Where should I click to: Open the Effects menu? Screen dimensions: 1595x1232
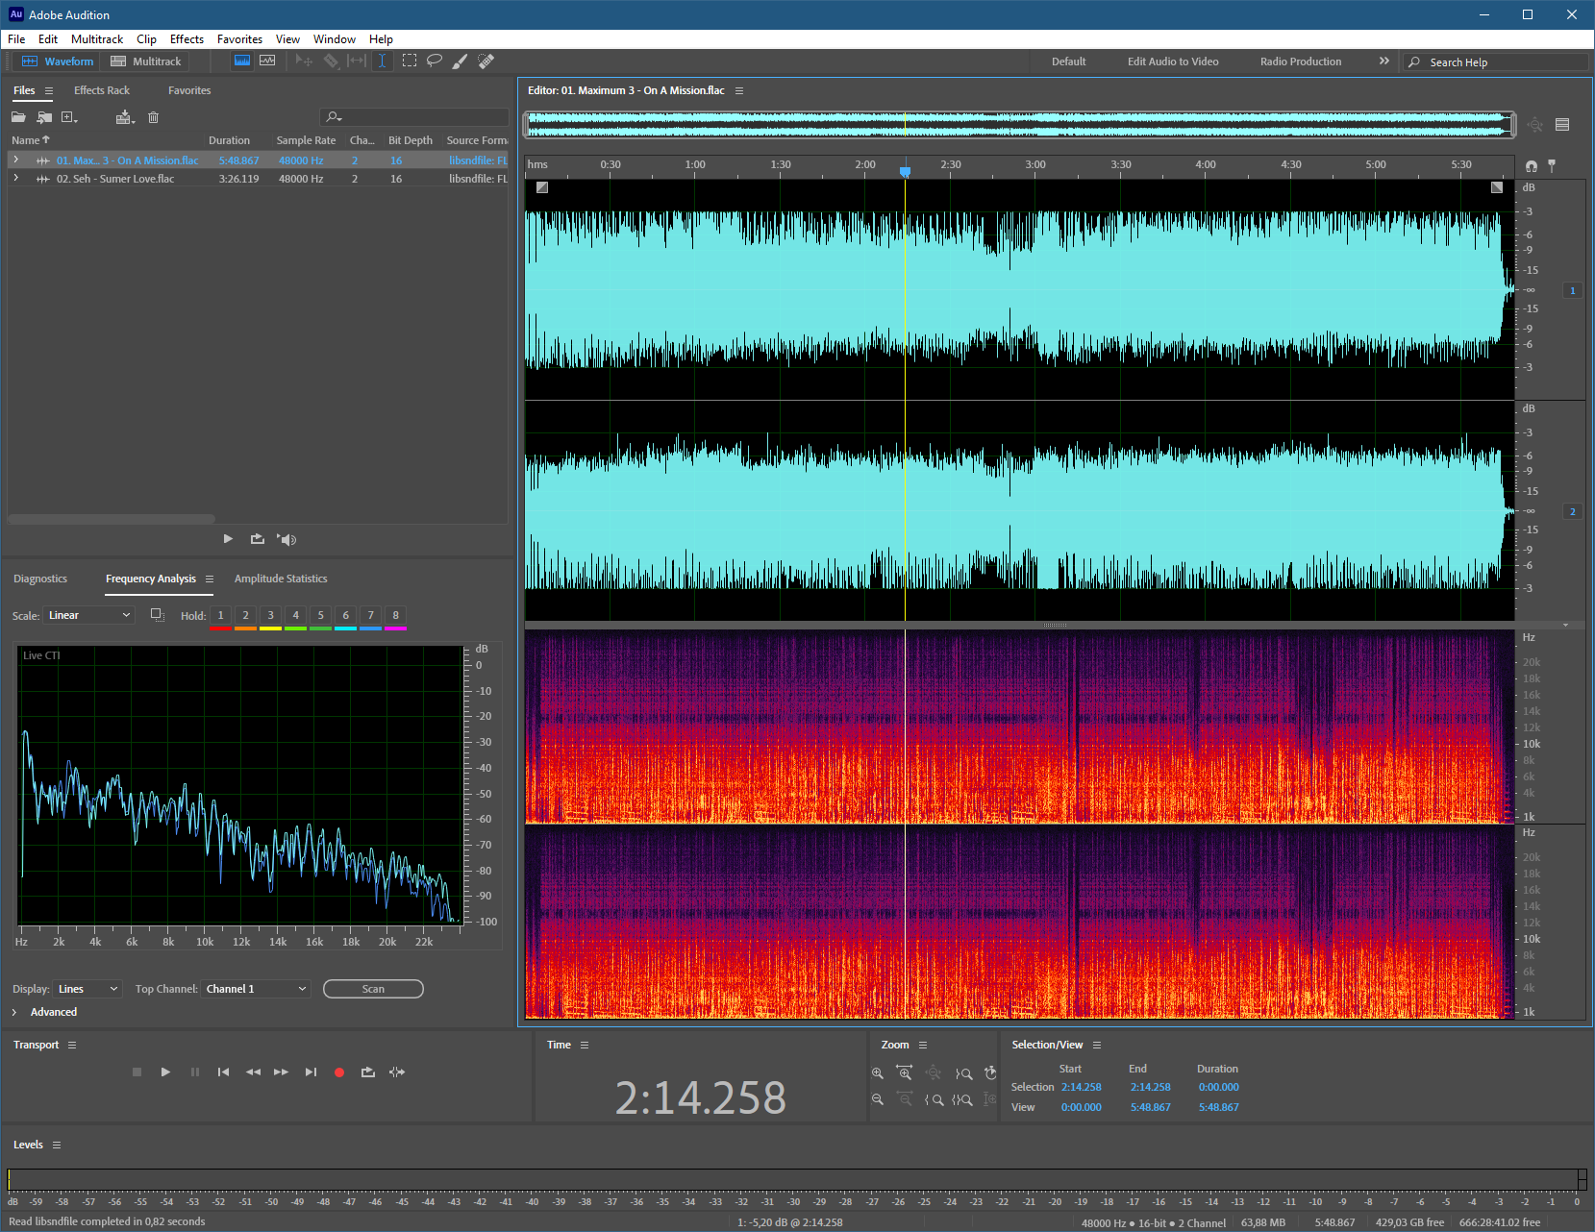187,39
